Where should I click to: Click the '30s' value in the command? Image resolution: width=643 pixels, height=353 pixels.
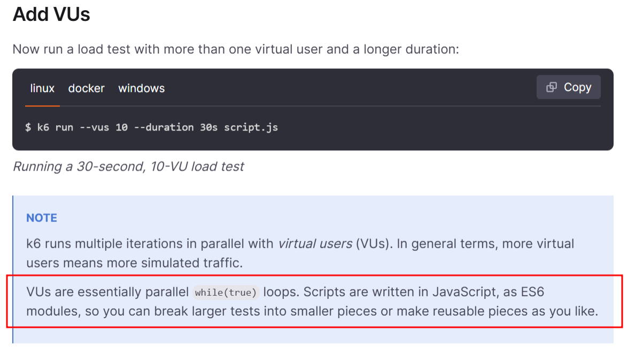tap(208, 127)
